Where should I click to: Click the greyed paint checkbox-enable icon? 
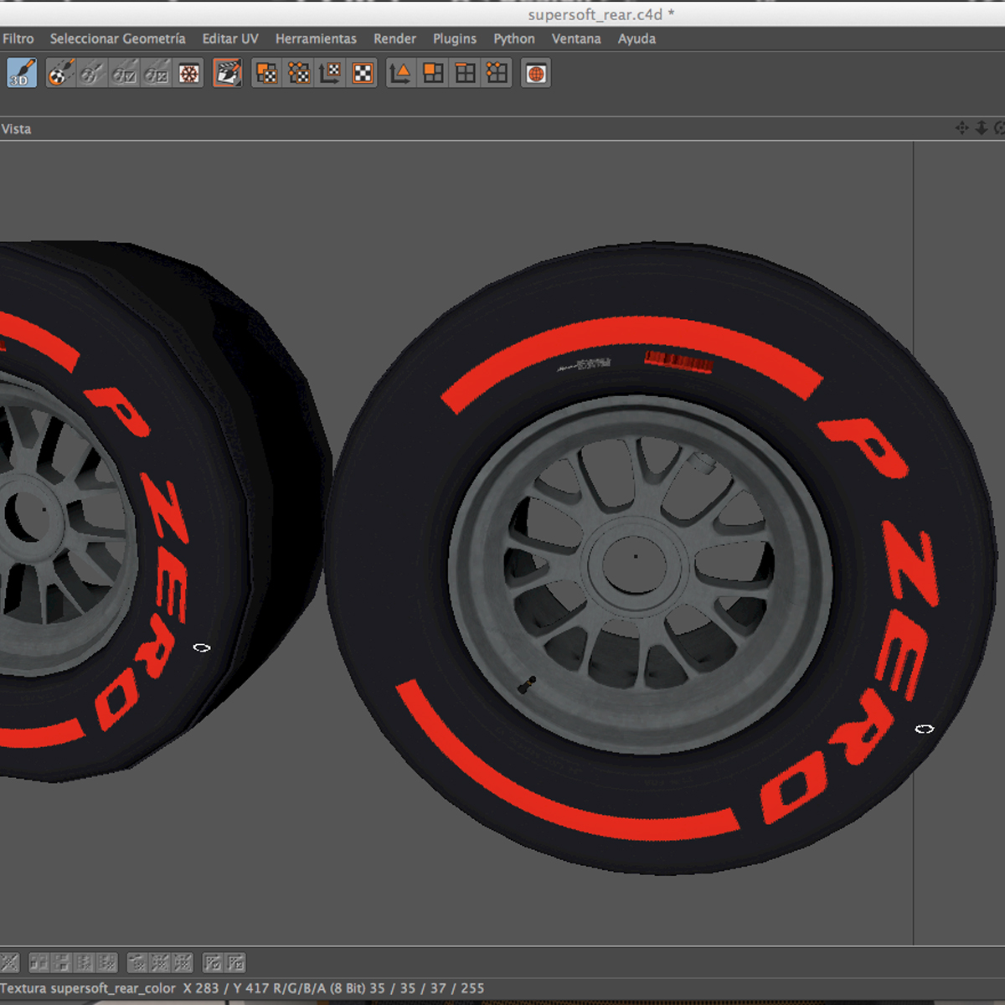coord(124,74)
